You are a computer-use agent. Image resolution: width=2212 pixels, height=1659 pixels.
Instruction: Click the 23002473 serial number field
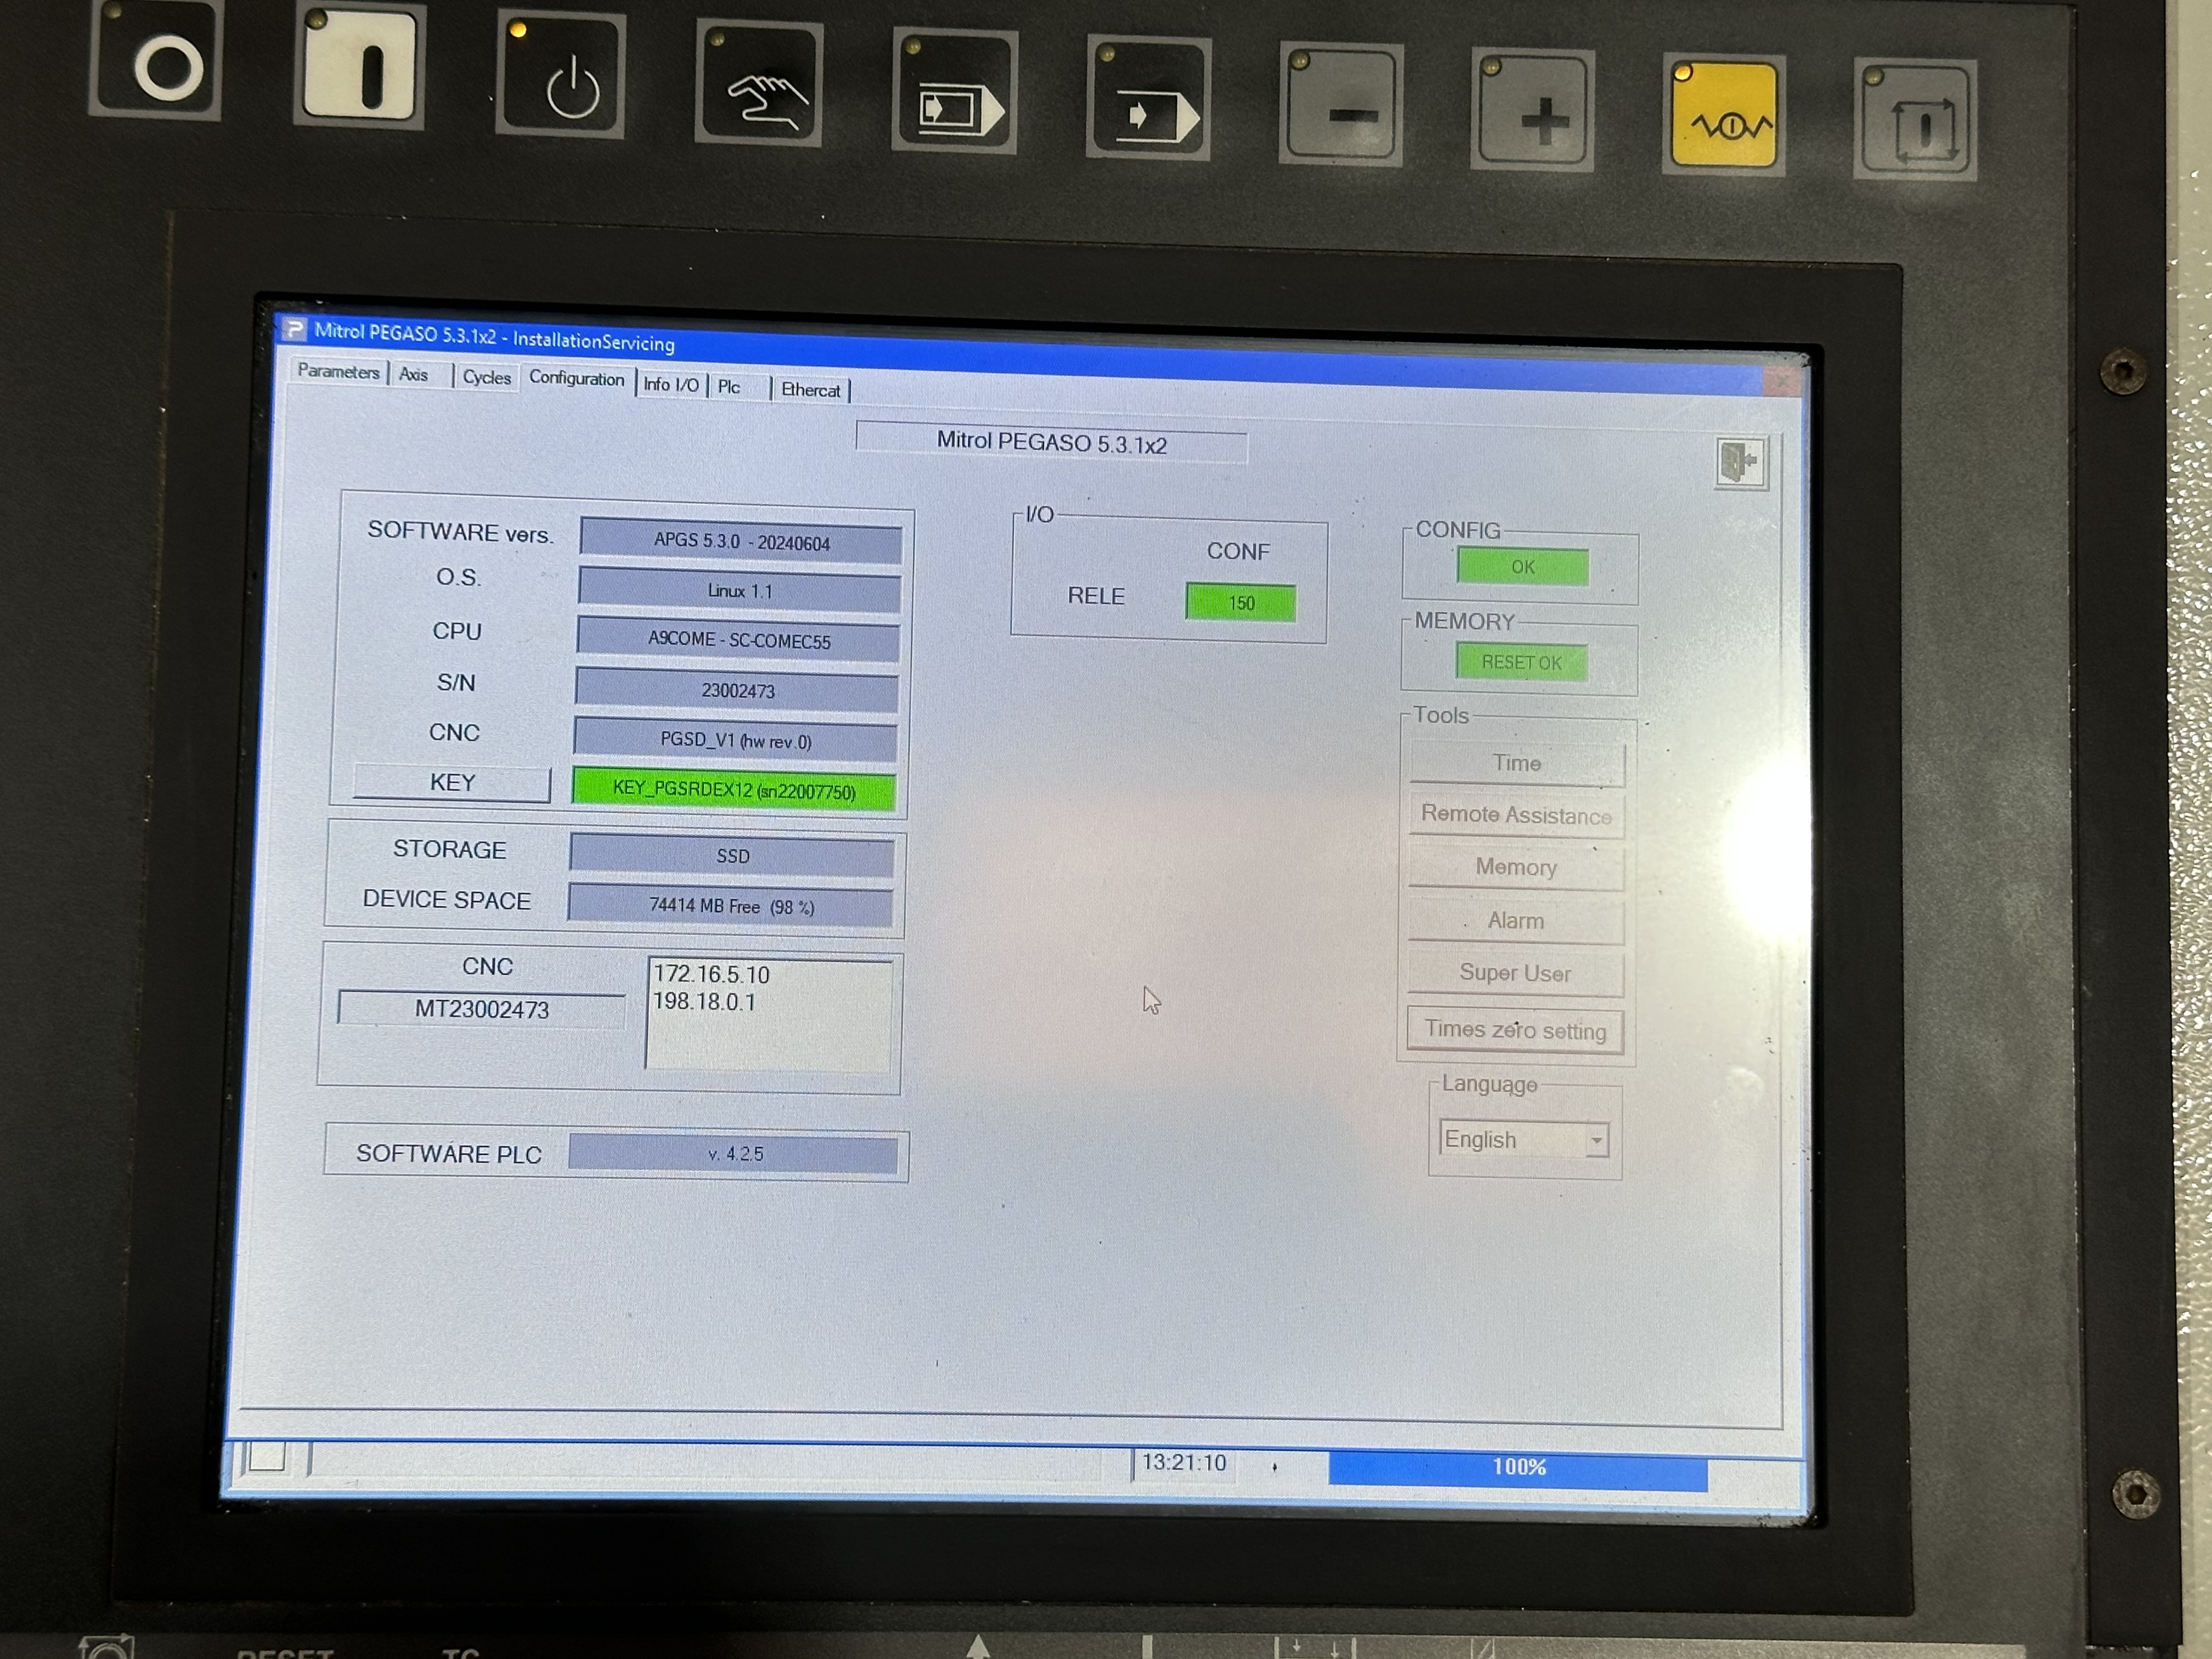(x=738, y=690)
